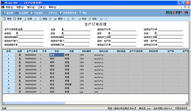Open the 窗口(W) menu

31,7
